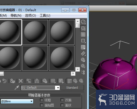This screenshot has width=137, height=109.
Task: Click the Make Unique icon
Action: (37, 81)
